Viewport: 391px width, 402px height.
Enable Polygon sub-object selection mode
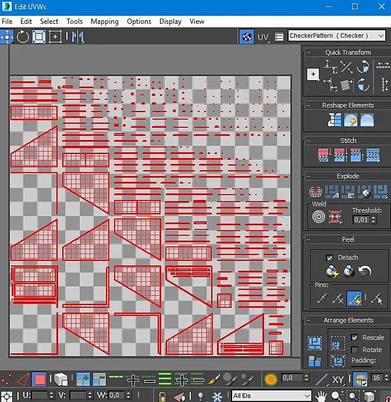(39, 380)
